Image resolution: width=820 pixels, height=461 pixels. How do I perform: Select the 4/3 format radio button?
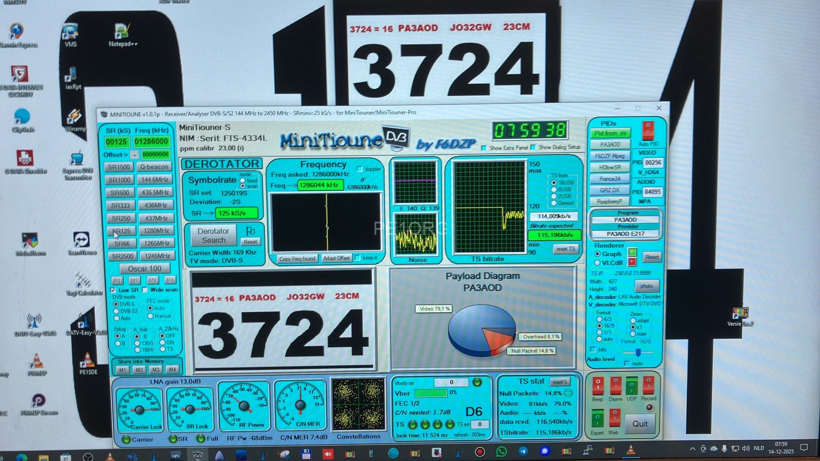(x=600, y=319)
